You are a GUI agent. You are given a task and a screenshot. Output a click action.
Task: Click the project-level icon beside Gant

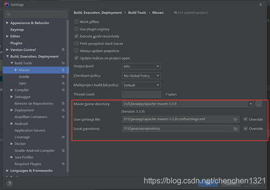click(63, 83)
